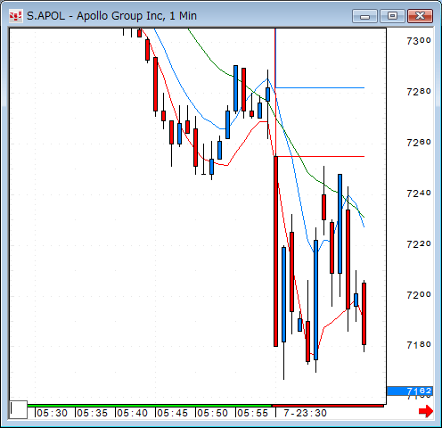Click the 7280 price axis label

click(x=419, y=92)
